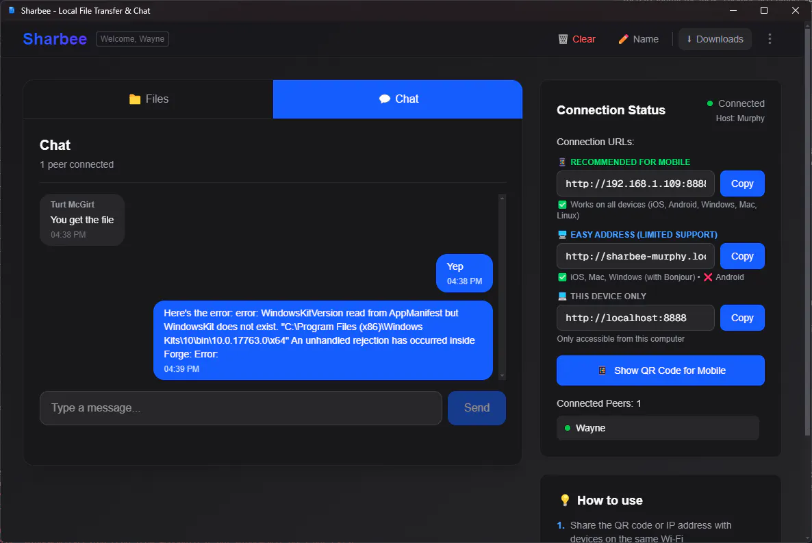Image resolution: width=812 pixels, height=543 pixels.
Task: Click the 1 peer connected text
Action: pyautogui.click(x=77, y=164)
